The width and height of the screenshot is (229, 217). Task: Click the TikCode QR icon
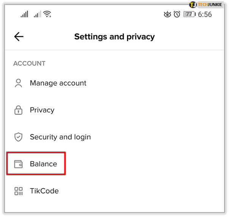(18, 191)
